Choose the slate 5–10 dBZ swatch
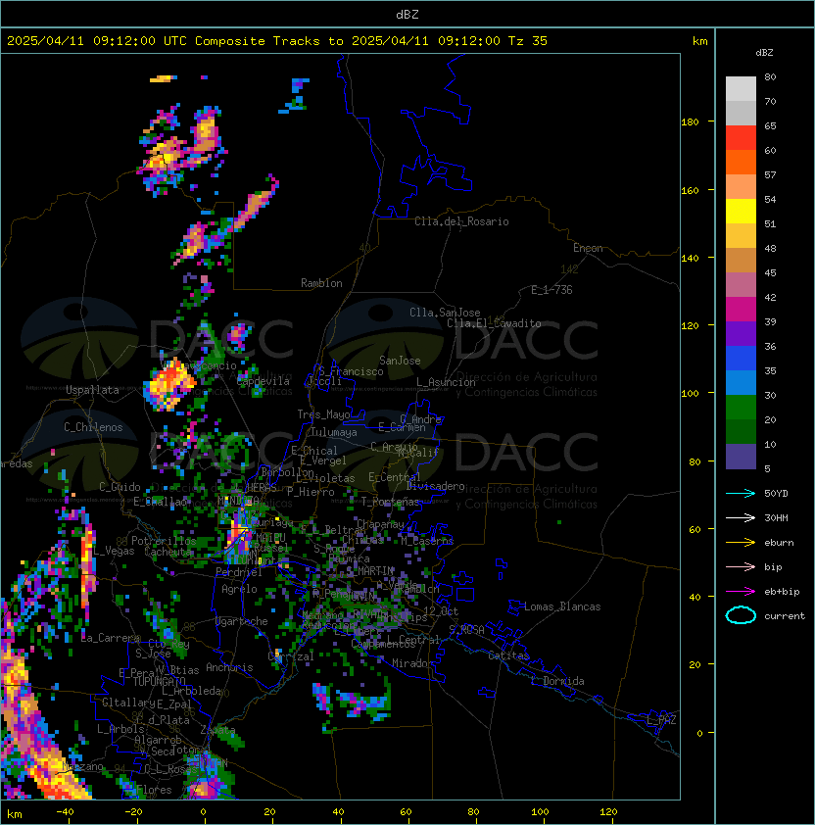Screen dimensions: 815x825 [x=741, y=457]
